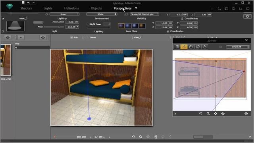Click the rectangle icon at the far right of the top bar

pos(248,9)
